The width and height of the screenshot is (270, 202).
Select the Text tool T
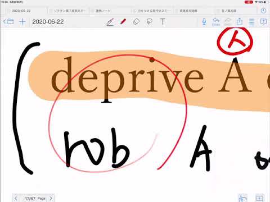click(163, 22)
